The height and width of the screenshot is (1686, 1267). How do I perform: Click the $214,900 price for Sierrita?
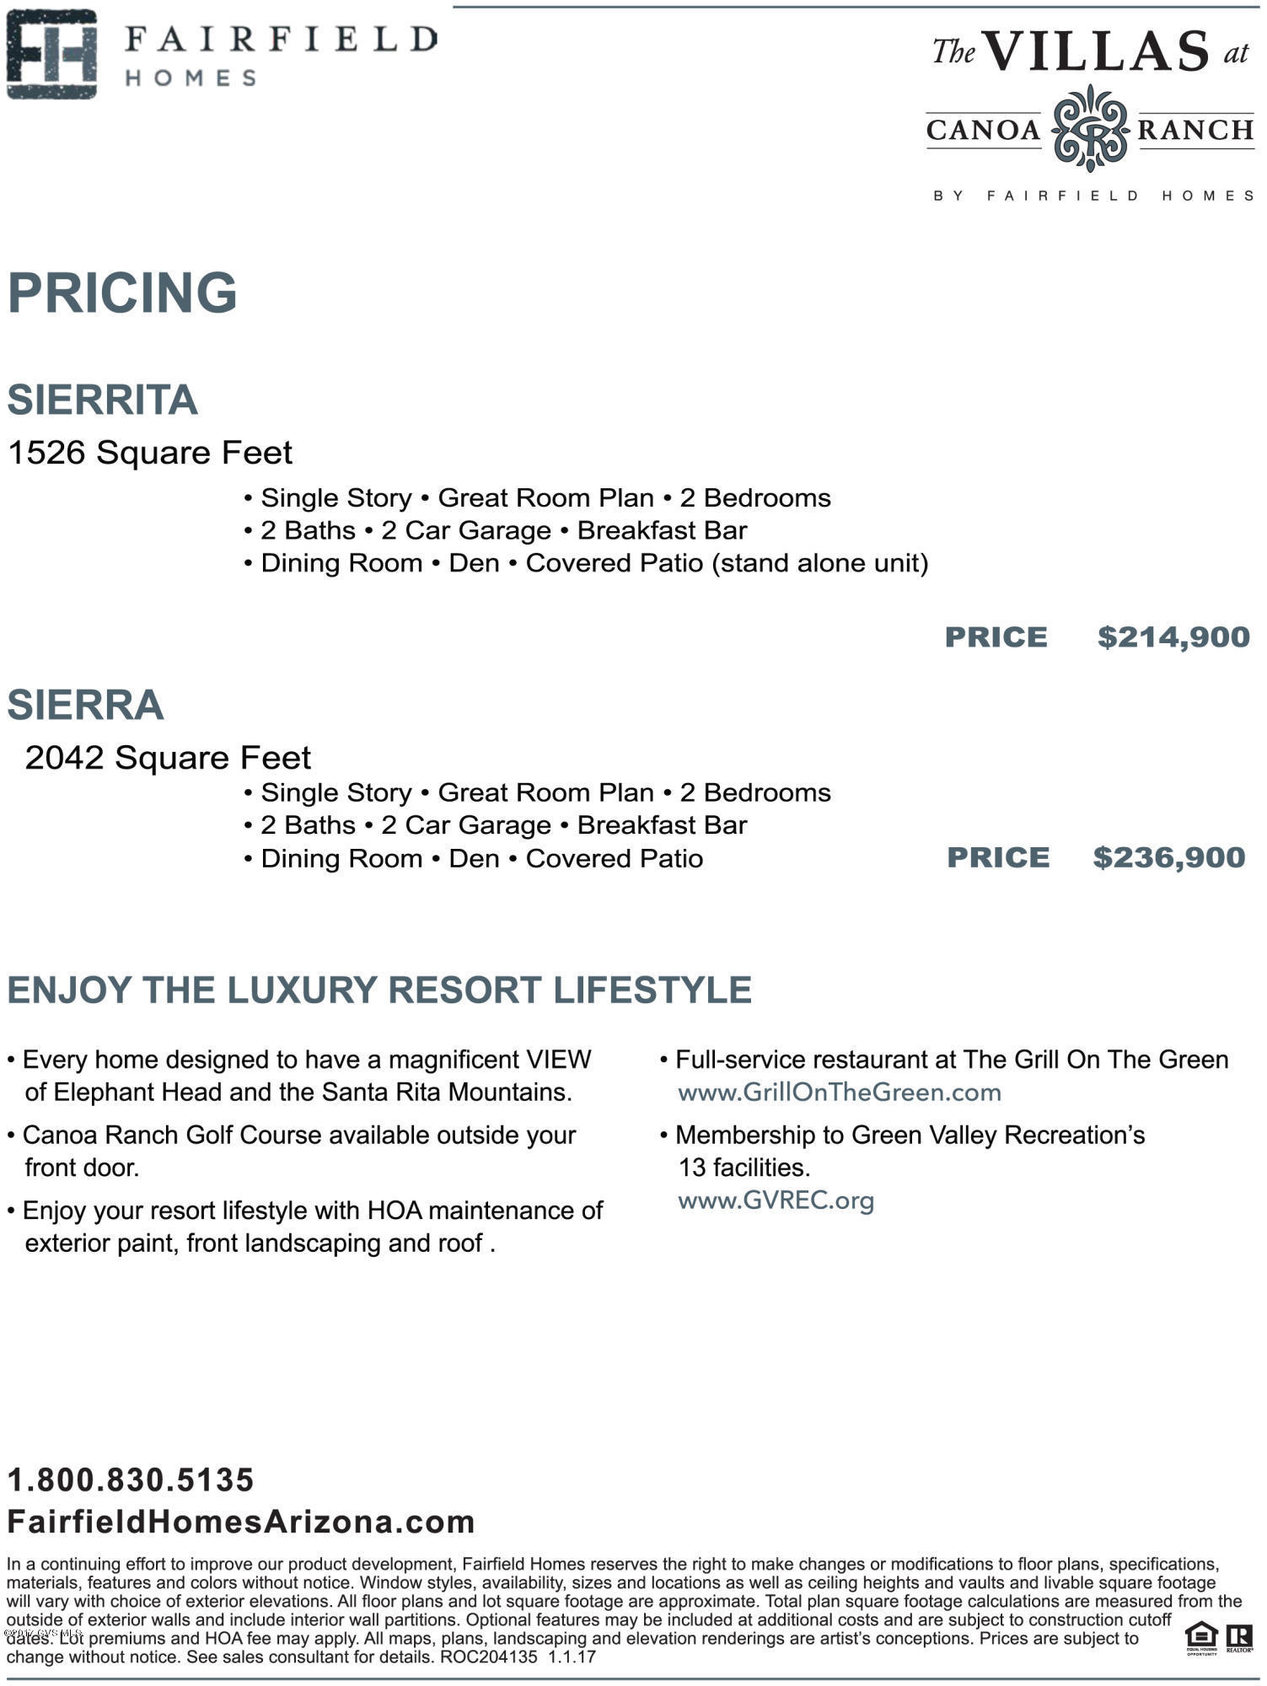pyautogui.click(x=1173, y=636)
